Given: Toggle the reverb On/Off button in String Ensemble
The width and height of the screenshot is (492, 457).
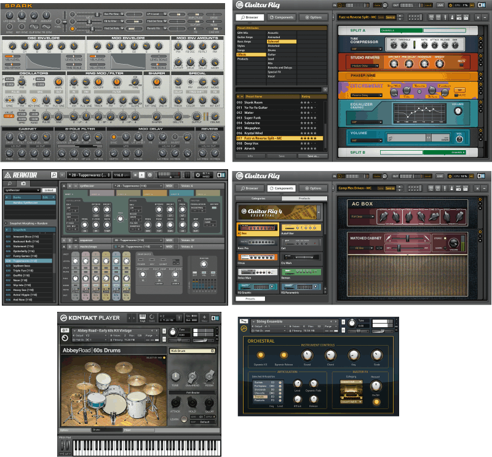Looking at the screenshot, I should click(x=376, y=402).
